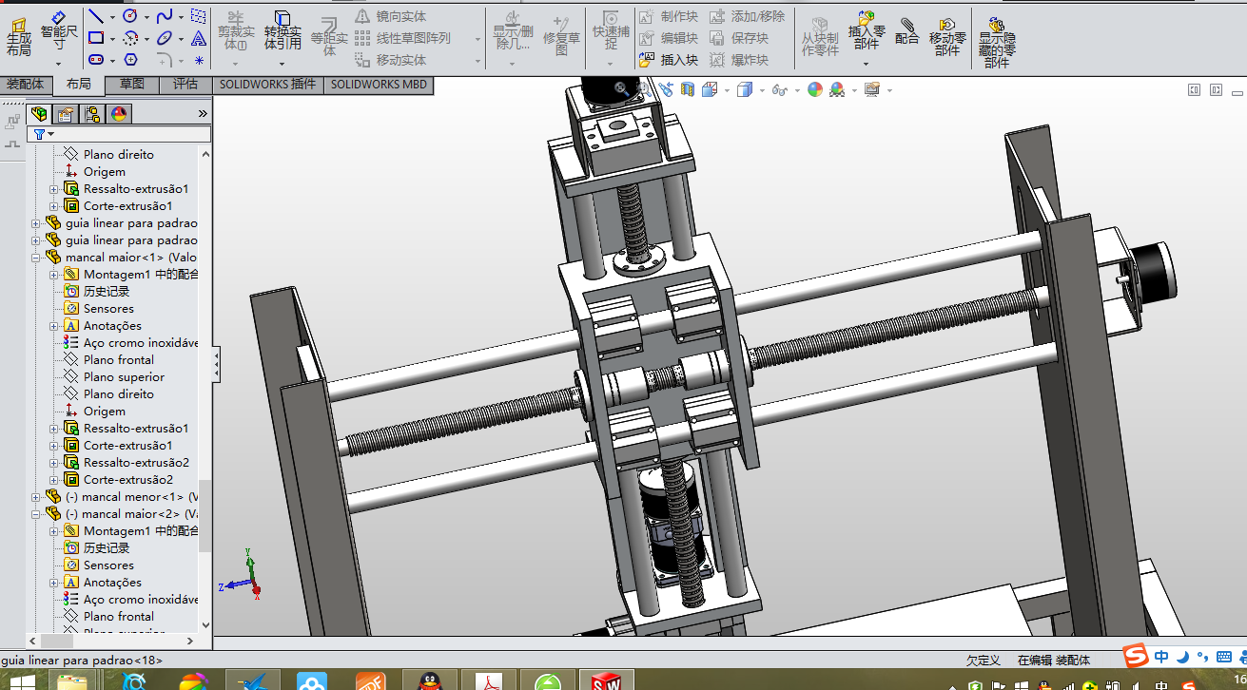Open the SOLIDWORKS MBD tab
The width and height of the screenshot is (1247, 690).
click(380, 85)
